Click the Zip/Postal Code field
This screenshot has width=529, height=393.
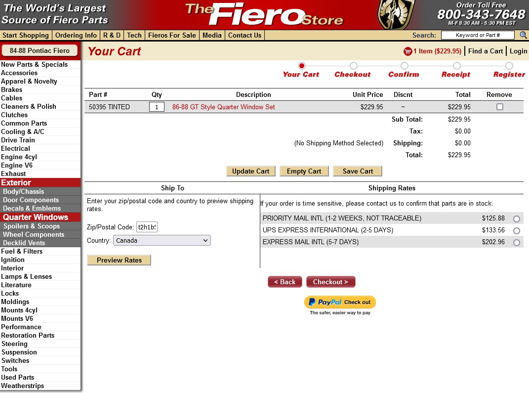coord(147,227)
